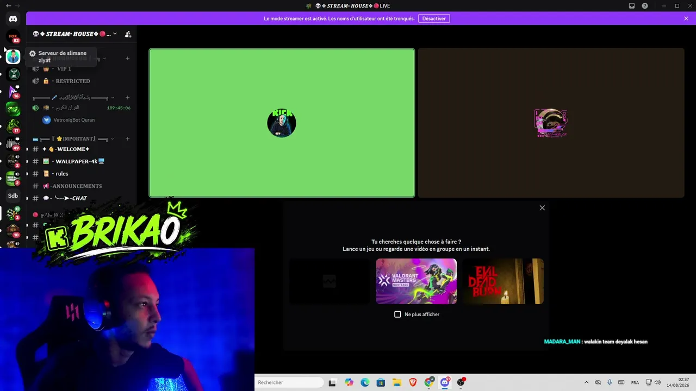The image size is (696, 391).
Task: Collapse the IMPORTANT channel category
Action: (x=113, y=139)
